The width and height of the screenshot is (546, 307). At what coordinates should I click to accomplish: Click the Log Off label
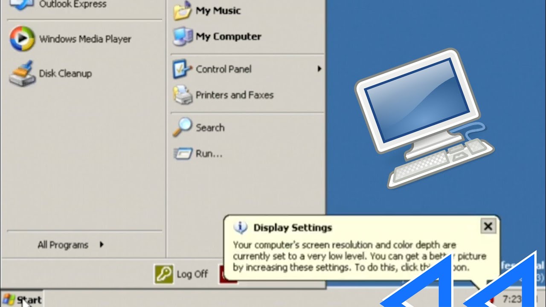tap(192, 274)
